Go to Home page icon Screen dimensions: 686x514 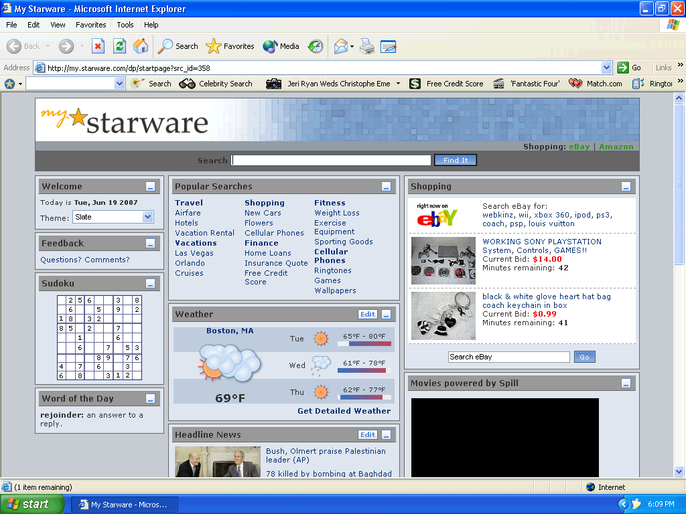pos(141,46)
